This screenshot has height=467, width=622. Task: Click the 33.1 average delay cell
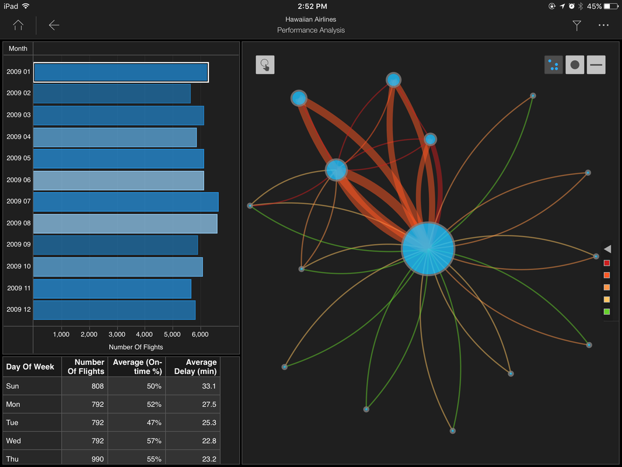pyautogui.click(x=193, y=386)
